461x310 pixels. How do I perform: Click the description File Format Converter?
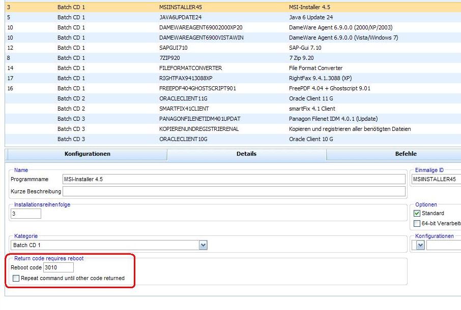[316, 68]
